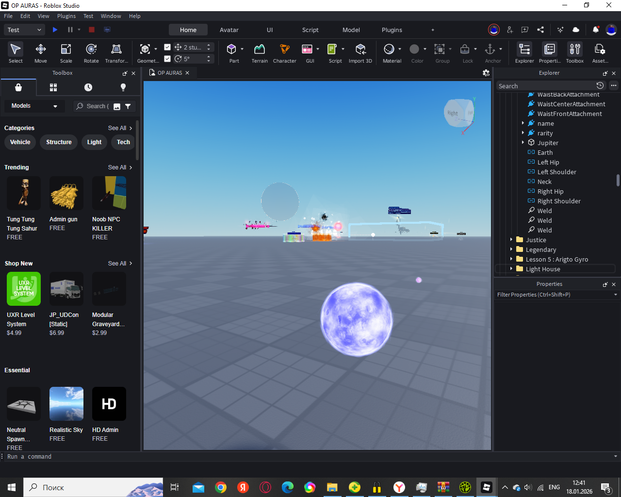Expand the Jupiter model node

pyautogui.click(x=523, y=143)
